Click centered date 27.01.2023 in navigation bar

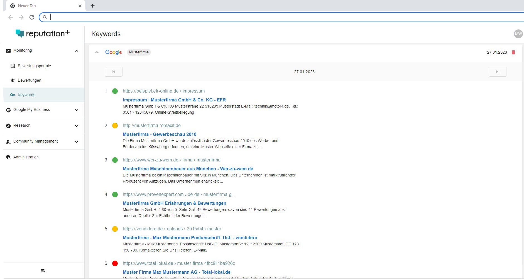click(304, 72)
